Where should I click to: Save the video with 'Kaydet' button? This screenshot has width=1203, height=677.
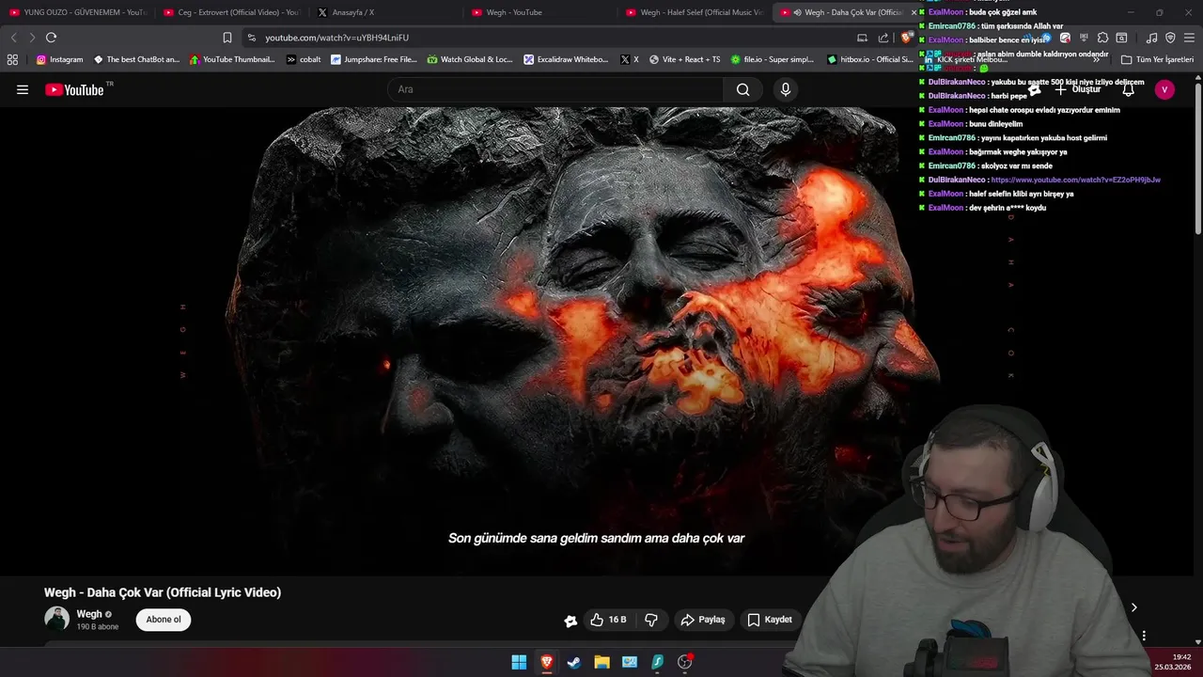pos(770,620)
